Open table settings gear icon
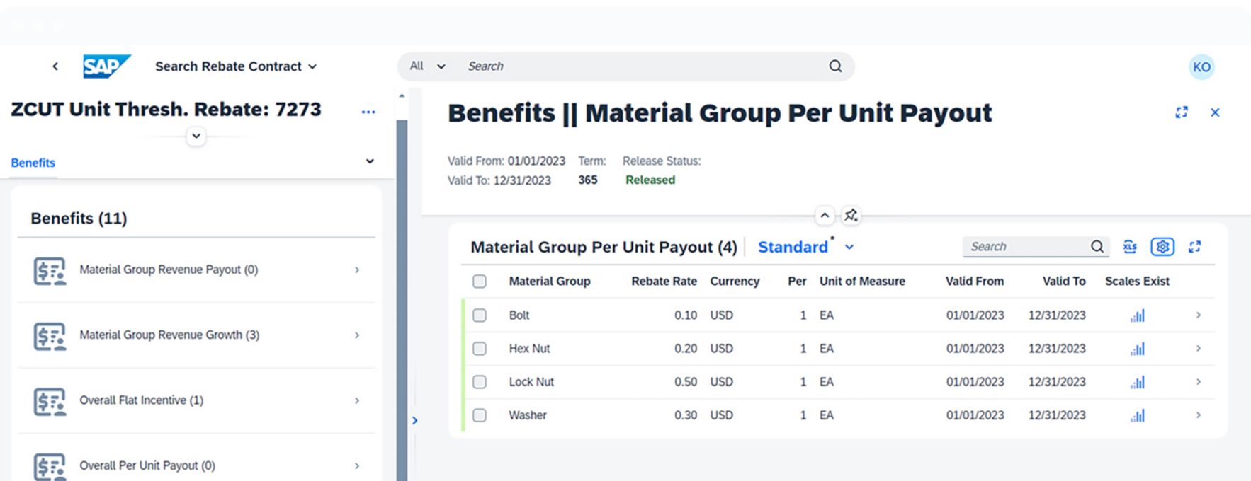This screenshot has width=1251, height=481. point(1162,247)
